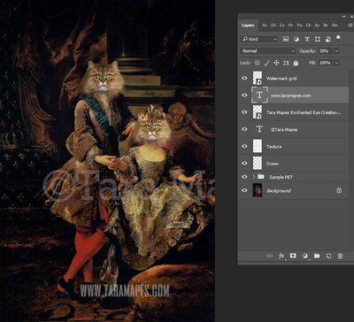Screen dimensions: 354x322
Task: Select the Watermark grid layer name
Action: pos(281,79)
